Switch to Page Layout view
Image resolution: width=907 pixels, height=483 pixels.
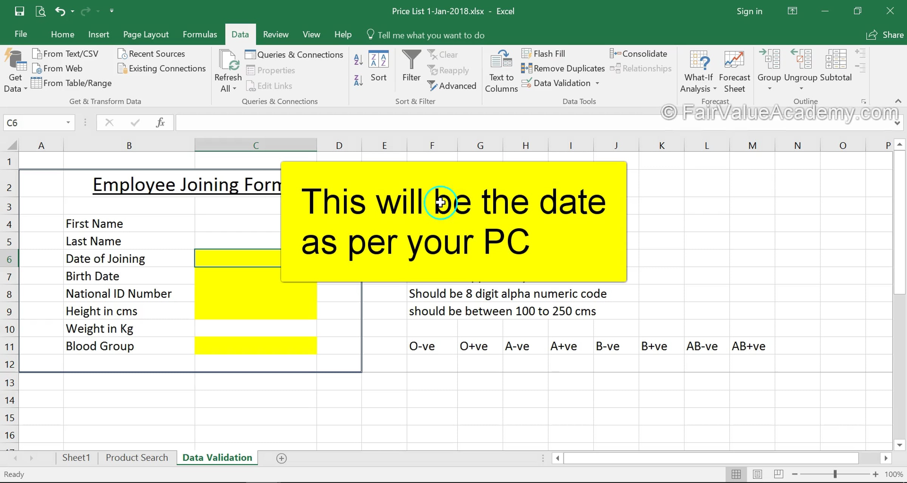(x=757, y=474)
